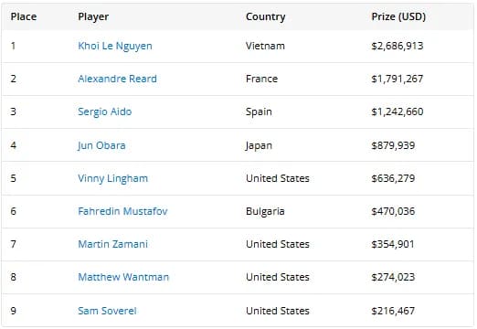The width and height of the screenshot is (477, 329).
Task: Click the Place column header
Action: point(24,16)
